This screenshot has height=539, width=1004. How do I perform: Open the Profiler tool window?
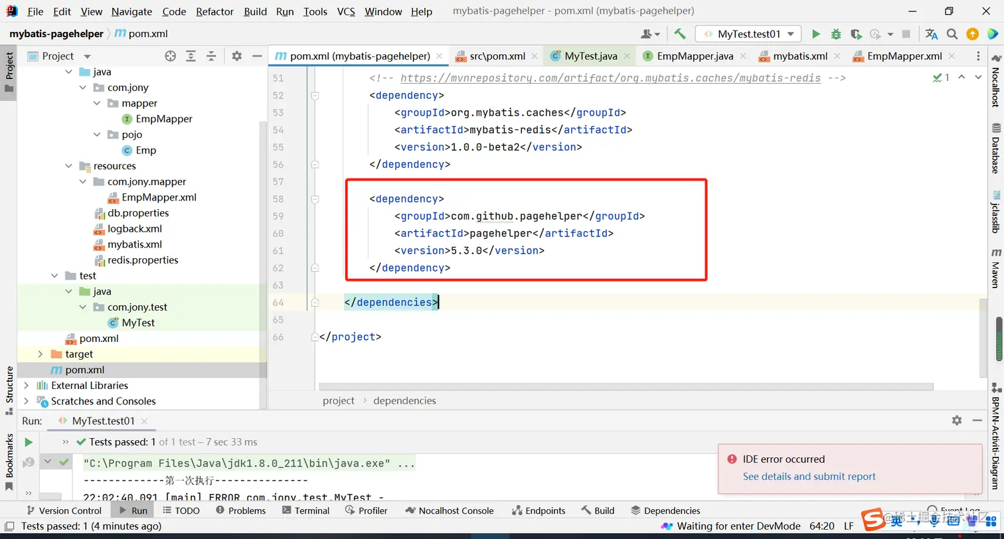point(367,510)
